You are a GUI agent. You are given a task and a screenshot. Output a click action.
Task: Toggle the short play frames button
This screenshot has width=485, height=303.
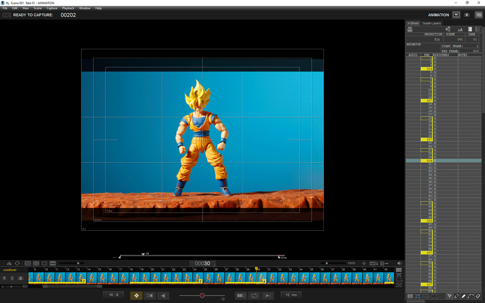coord(241,296)
